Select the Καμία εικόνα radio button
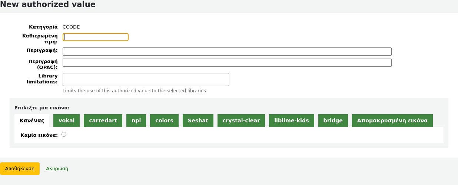458x185 pixels. (64, 135)
